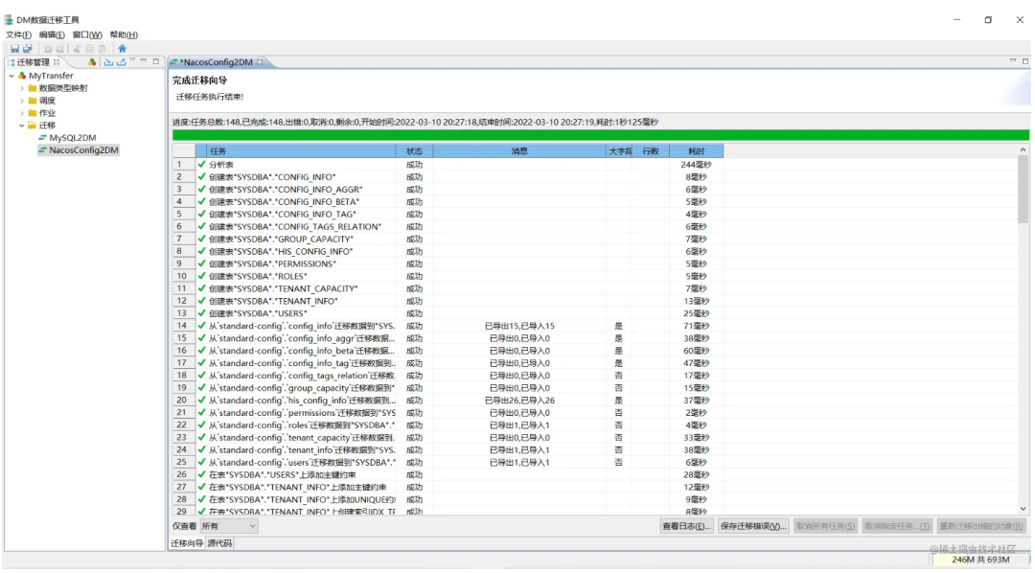Click the blue Home toolbar icon
Screen dimensions: 1035x573
tap(122, 48)
